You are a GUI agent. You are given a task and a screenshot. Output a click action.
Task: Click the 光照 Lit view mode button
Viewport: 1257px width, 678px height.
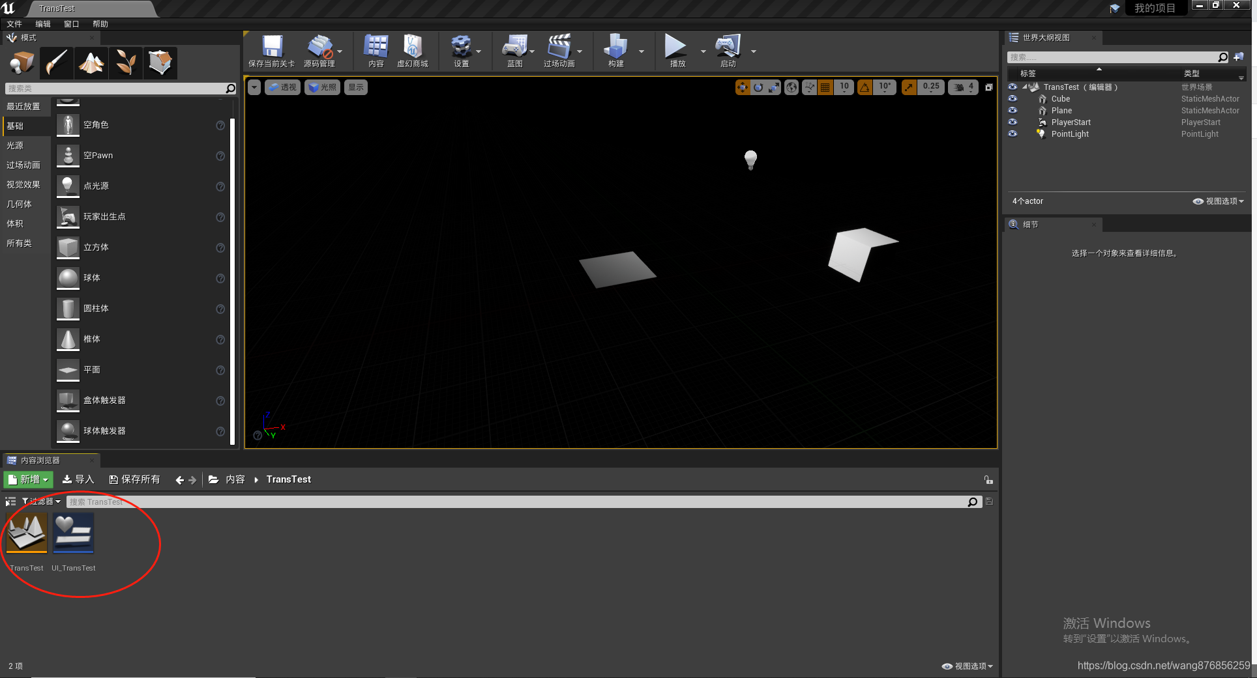click(x=323, y=87)
